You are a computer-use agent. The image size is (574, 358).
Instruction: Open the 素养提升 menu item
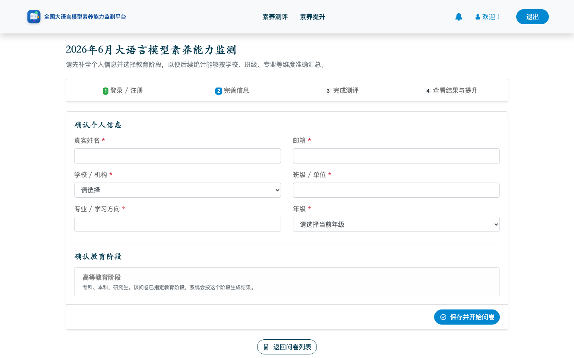coord(313,17)
